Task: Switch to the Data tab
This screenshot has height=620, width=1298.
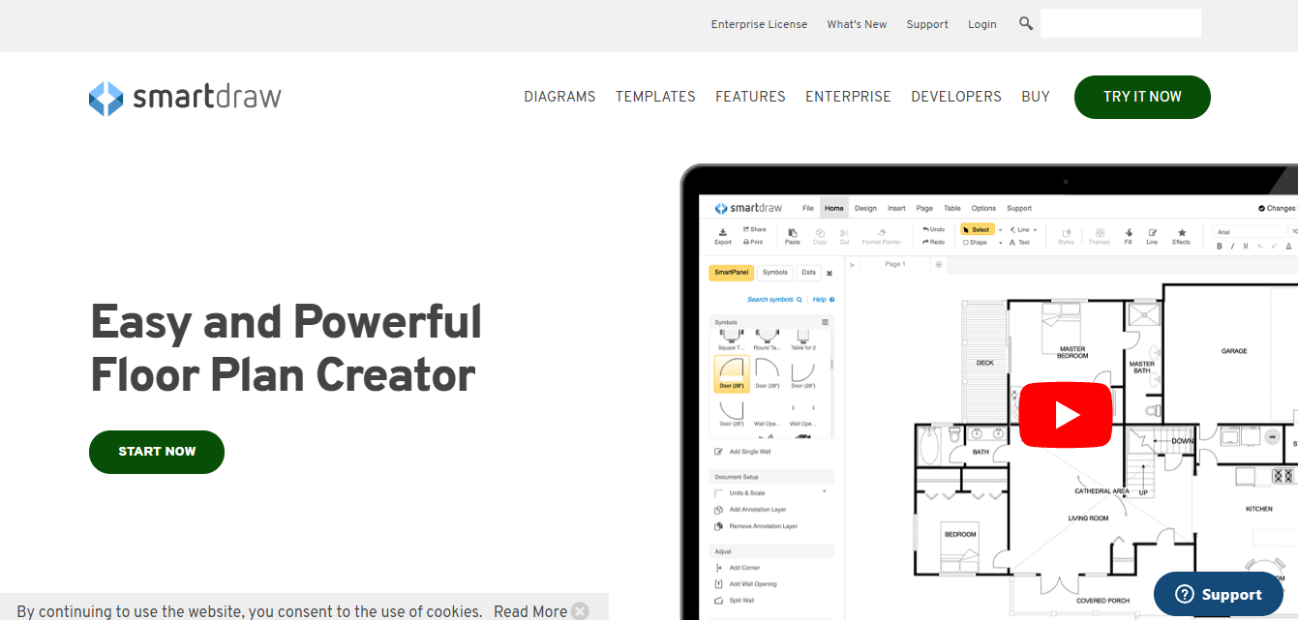Action: pyautogui.click(x=808, y=273)
